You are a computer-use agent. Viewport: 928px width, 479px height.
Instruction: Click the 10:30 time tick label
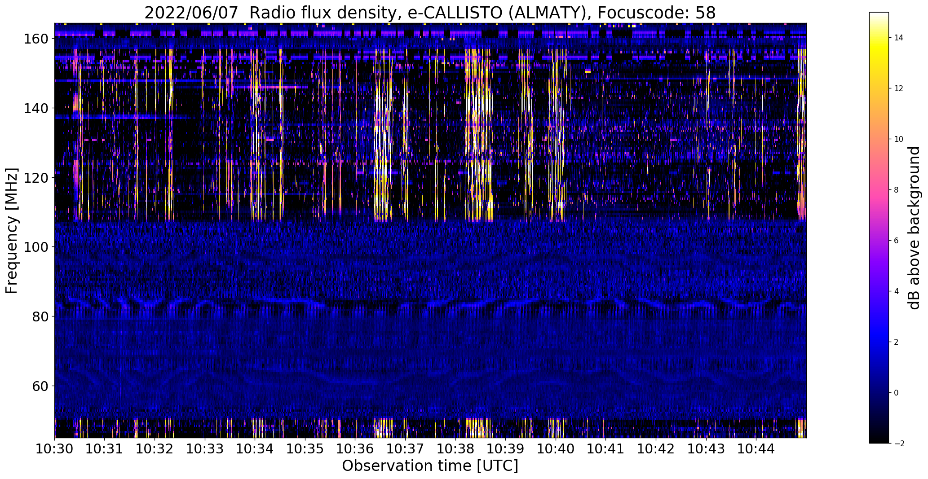(x=54, y=448)
